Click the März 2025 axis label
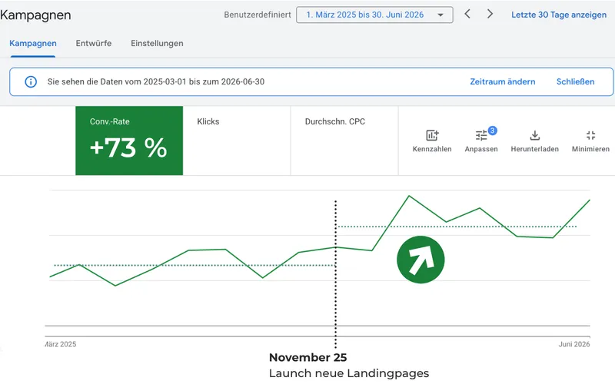Viewport: 615px width, 384px height. pos(61,344)
